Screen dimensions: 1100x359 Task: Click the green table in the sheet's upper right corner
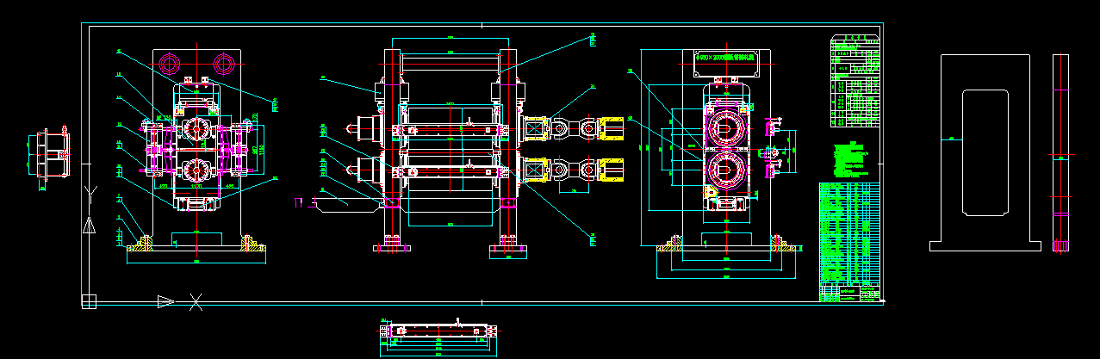click(x=856, y=80)
